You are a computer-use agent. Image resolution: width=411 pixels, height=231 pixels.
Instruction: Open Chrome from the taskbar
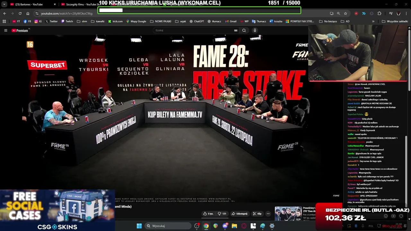(x=206, y=226)
